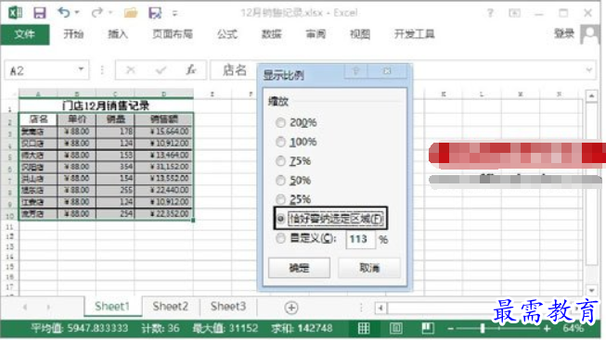Switch to Page Layout view in status bar
The height and width of the screenshot is (340, 606).
point(395,329)
